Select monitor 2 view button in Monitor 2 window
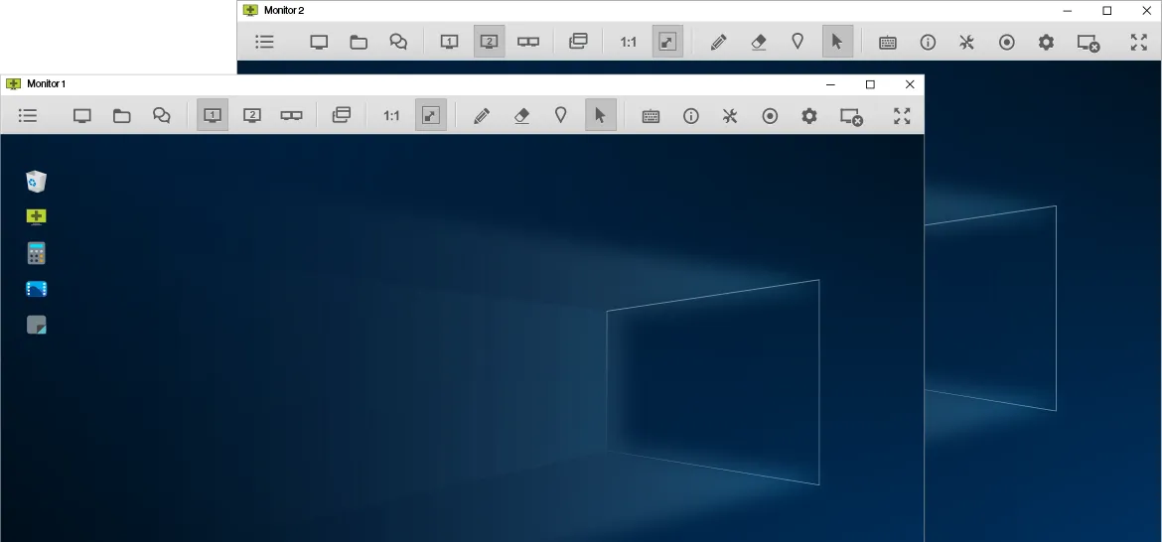 click(489, 42)
